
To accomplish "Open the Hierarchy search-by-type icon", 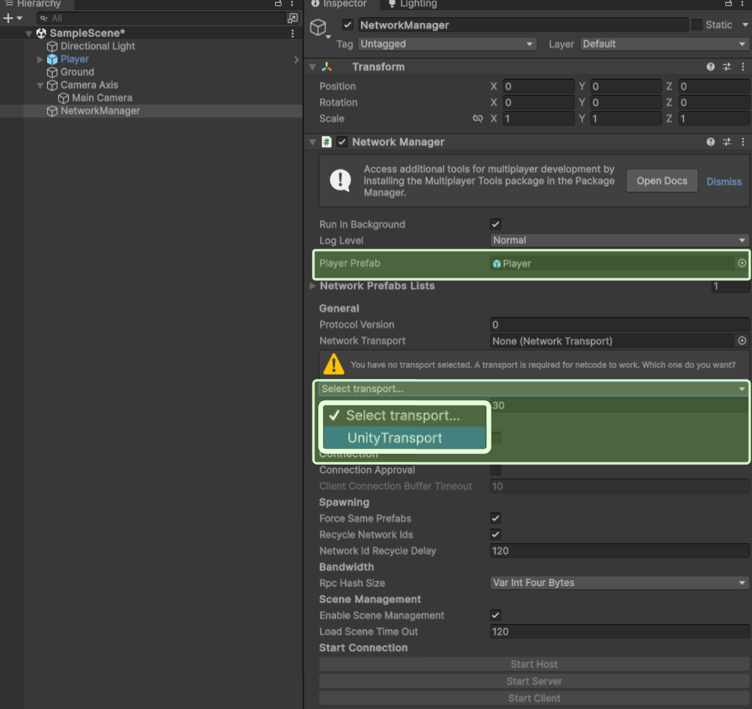I will coord(292,18).
